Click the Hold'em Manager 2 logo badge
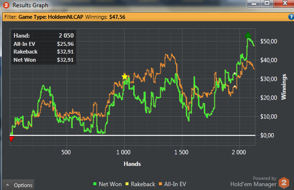The height and width of the screenshot is (190, 294). (284, 182)
